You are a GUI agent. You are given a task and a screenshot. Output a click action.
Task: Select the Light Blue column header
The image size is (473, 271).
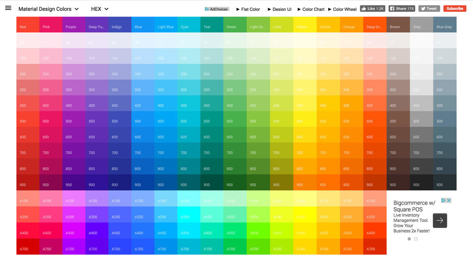[x=166, y=25]
